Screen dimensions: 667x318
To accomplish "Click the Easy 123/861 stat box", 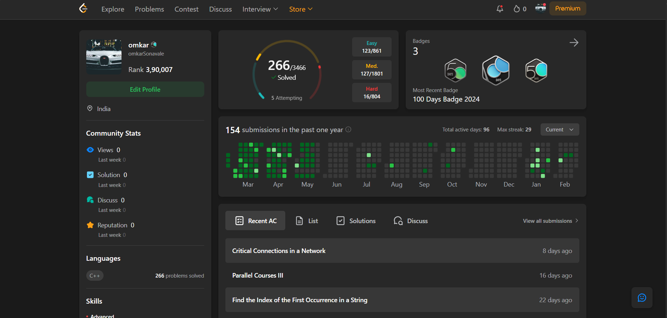I will click(x=372, y=47).
